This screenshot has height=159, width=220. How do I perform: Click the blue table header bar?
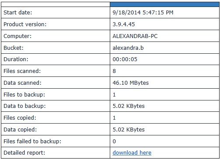[164, 4]
